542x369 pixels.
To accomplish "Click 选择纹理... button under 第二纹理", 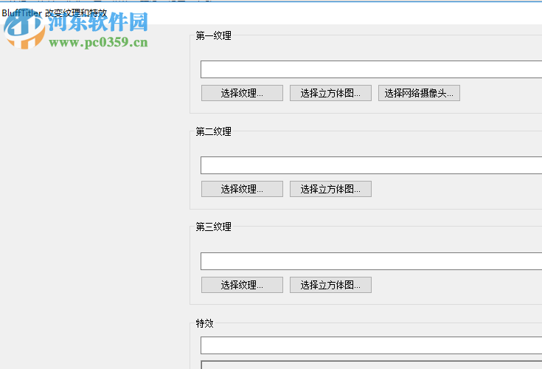I will pyautogui.click(x=242, y=189).
